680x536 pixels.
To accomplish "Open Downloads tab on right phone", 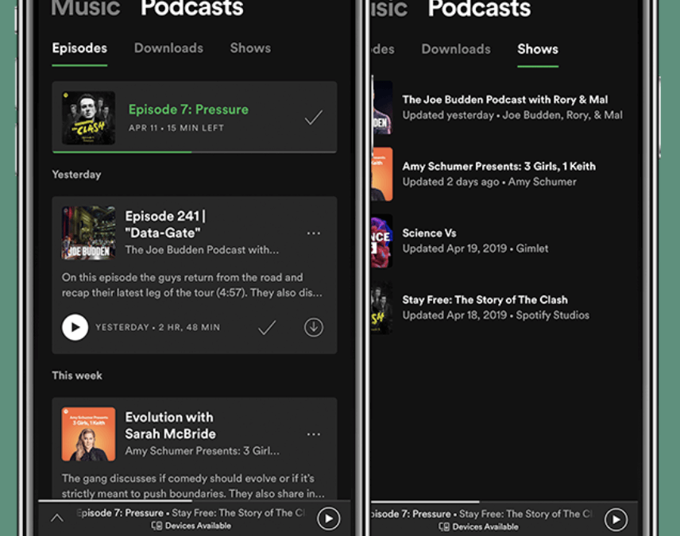I will point(456,49).
